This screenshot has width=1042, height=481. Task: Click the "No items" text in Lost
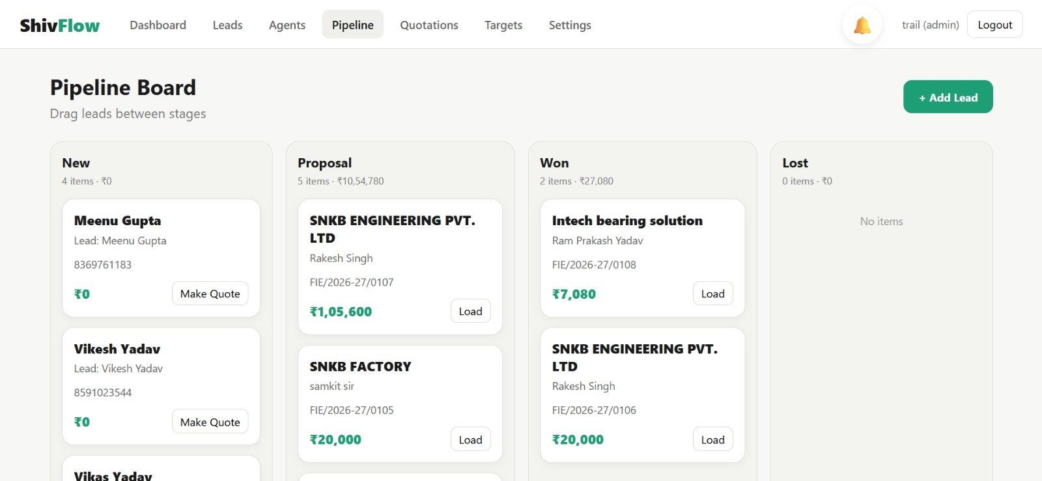[881, 221]
